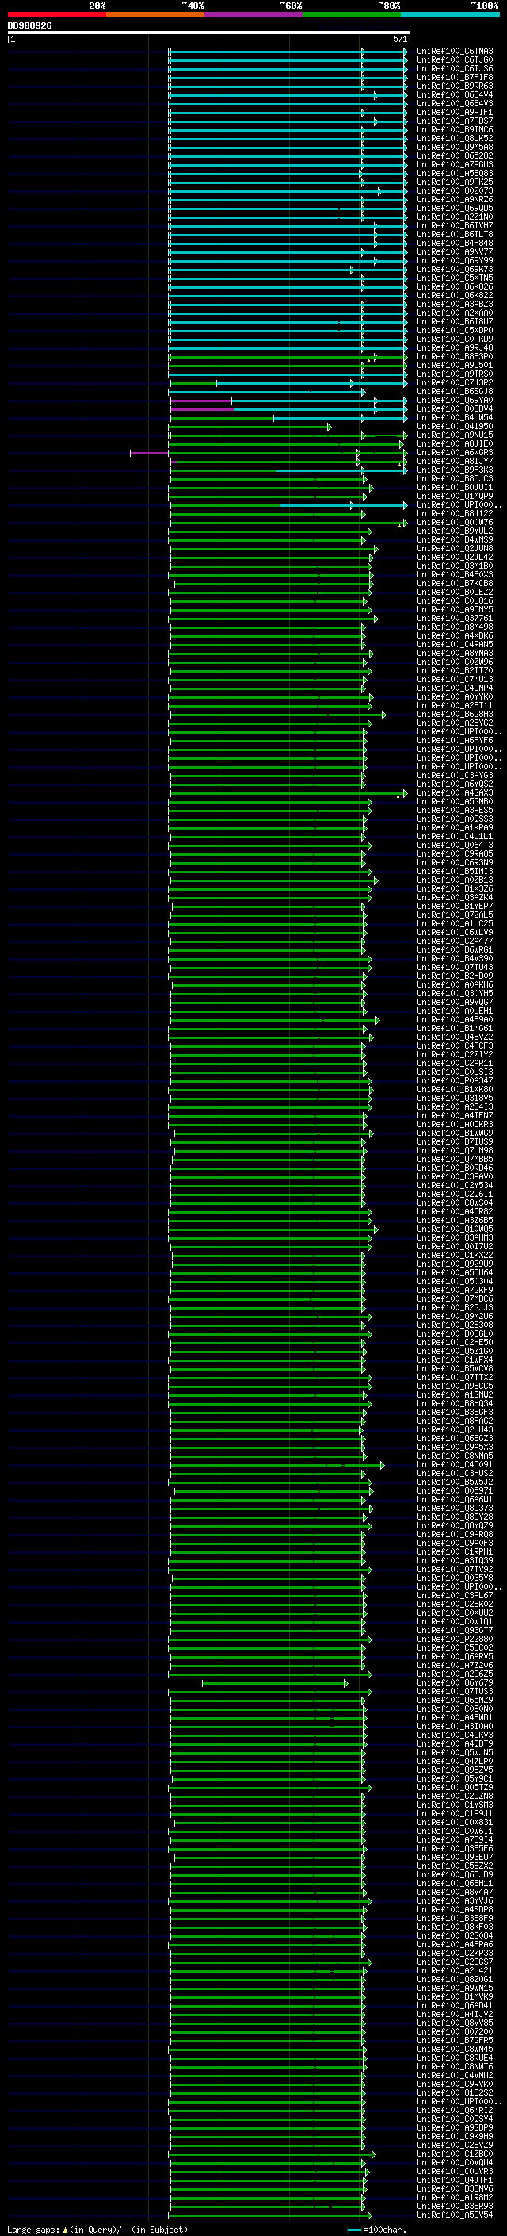Open hit UniRef100_B4WMS9

pyautogui.click(x=455, y=540)
